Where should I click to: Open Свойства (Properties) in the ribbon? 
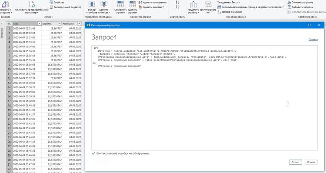pos(57,2)
